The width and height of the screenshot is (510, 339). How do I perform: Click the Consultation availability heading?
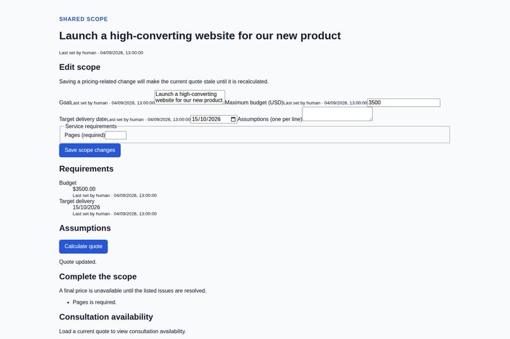coord(106,317)
